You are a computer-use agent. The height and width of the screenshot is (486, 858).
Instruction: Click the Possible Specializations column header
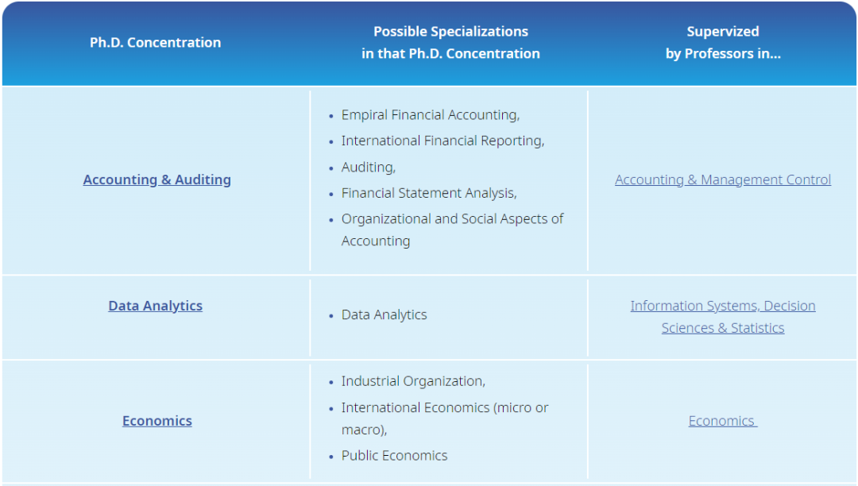coord(450,43)
